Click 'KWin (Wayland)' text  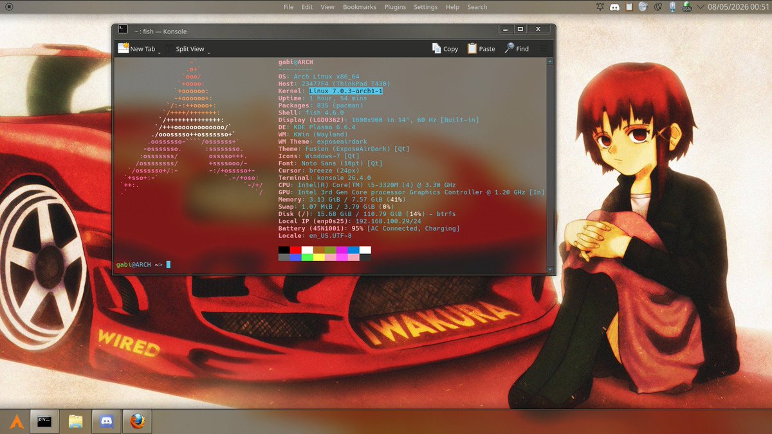tap(320, 134)
